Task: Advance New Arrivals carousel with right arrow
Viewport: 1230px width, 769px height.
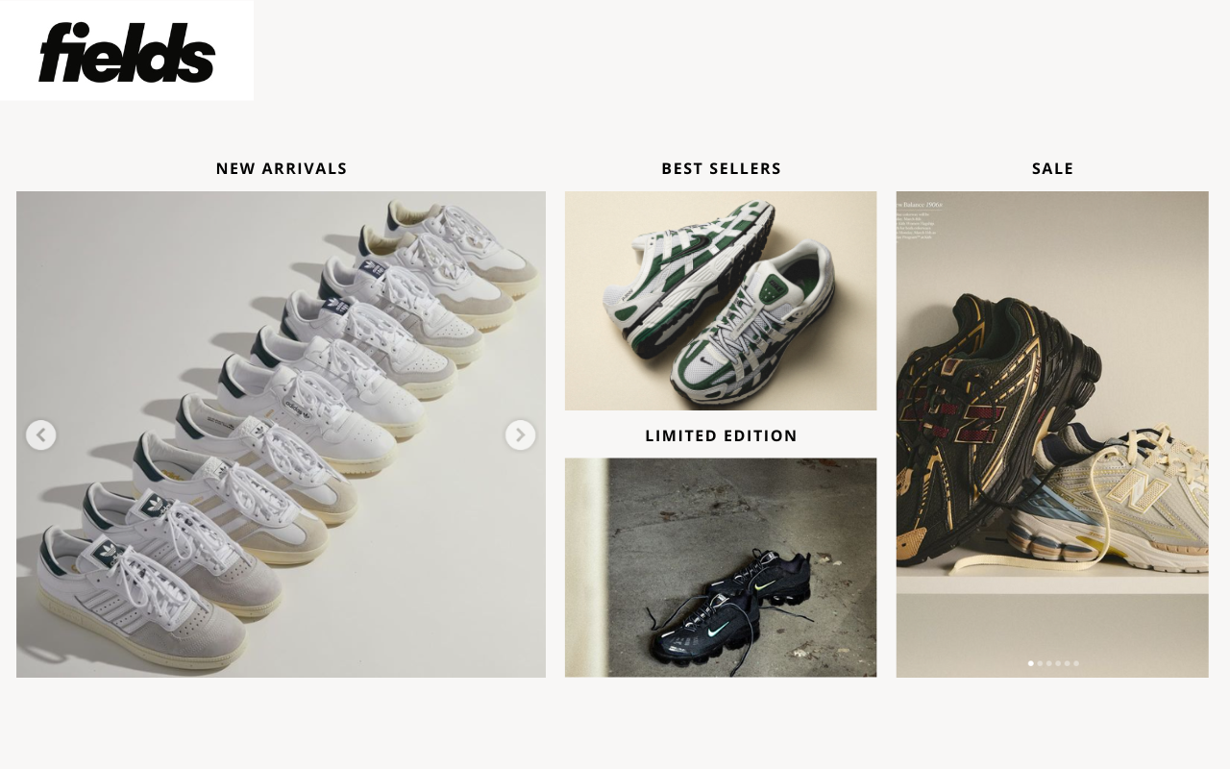Action: click(x=521, y=435)
